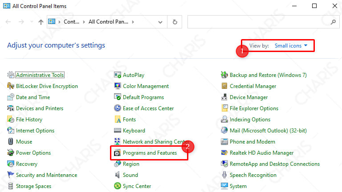Maximize the Control Panel window
The height and width of the screenshot is (192, 342).
(x=314, y=6)
